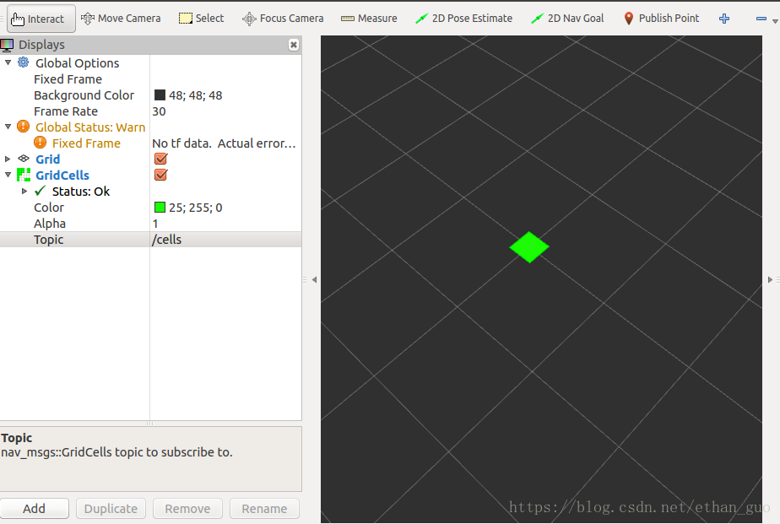Pick the Measure tool
The width and height of the screenshot is (780, 524).
(369, 19)
